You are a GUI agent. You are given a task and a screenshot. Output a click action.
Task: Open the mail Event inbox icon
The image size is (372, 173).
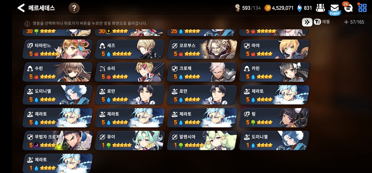click(335, 10)
